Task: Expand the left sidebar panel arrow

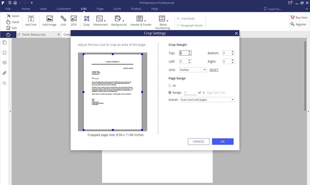Action: (10, 111)
